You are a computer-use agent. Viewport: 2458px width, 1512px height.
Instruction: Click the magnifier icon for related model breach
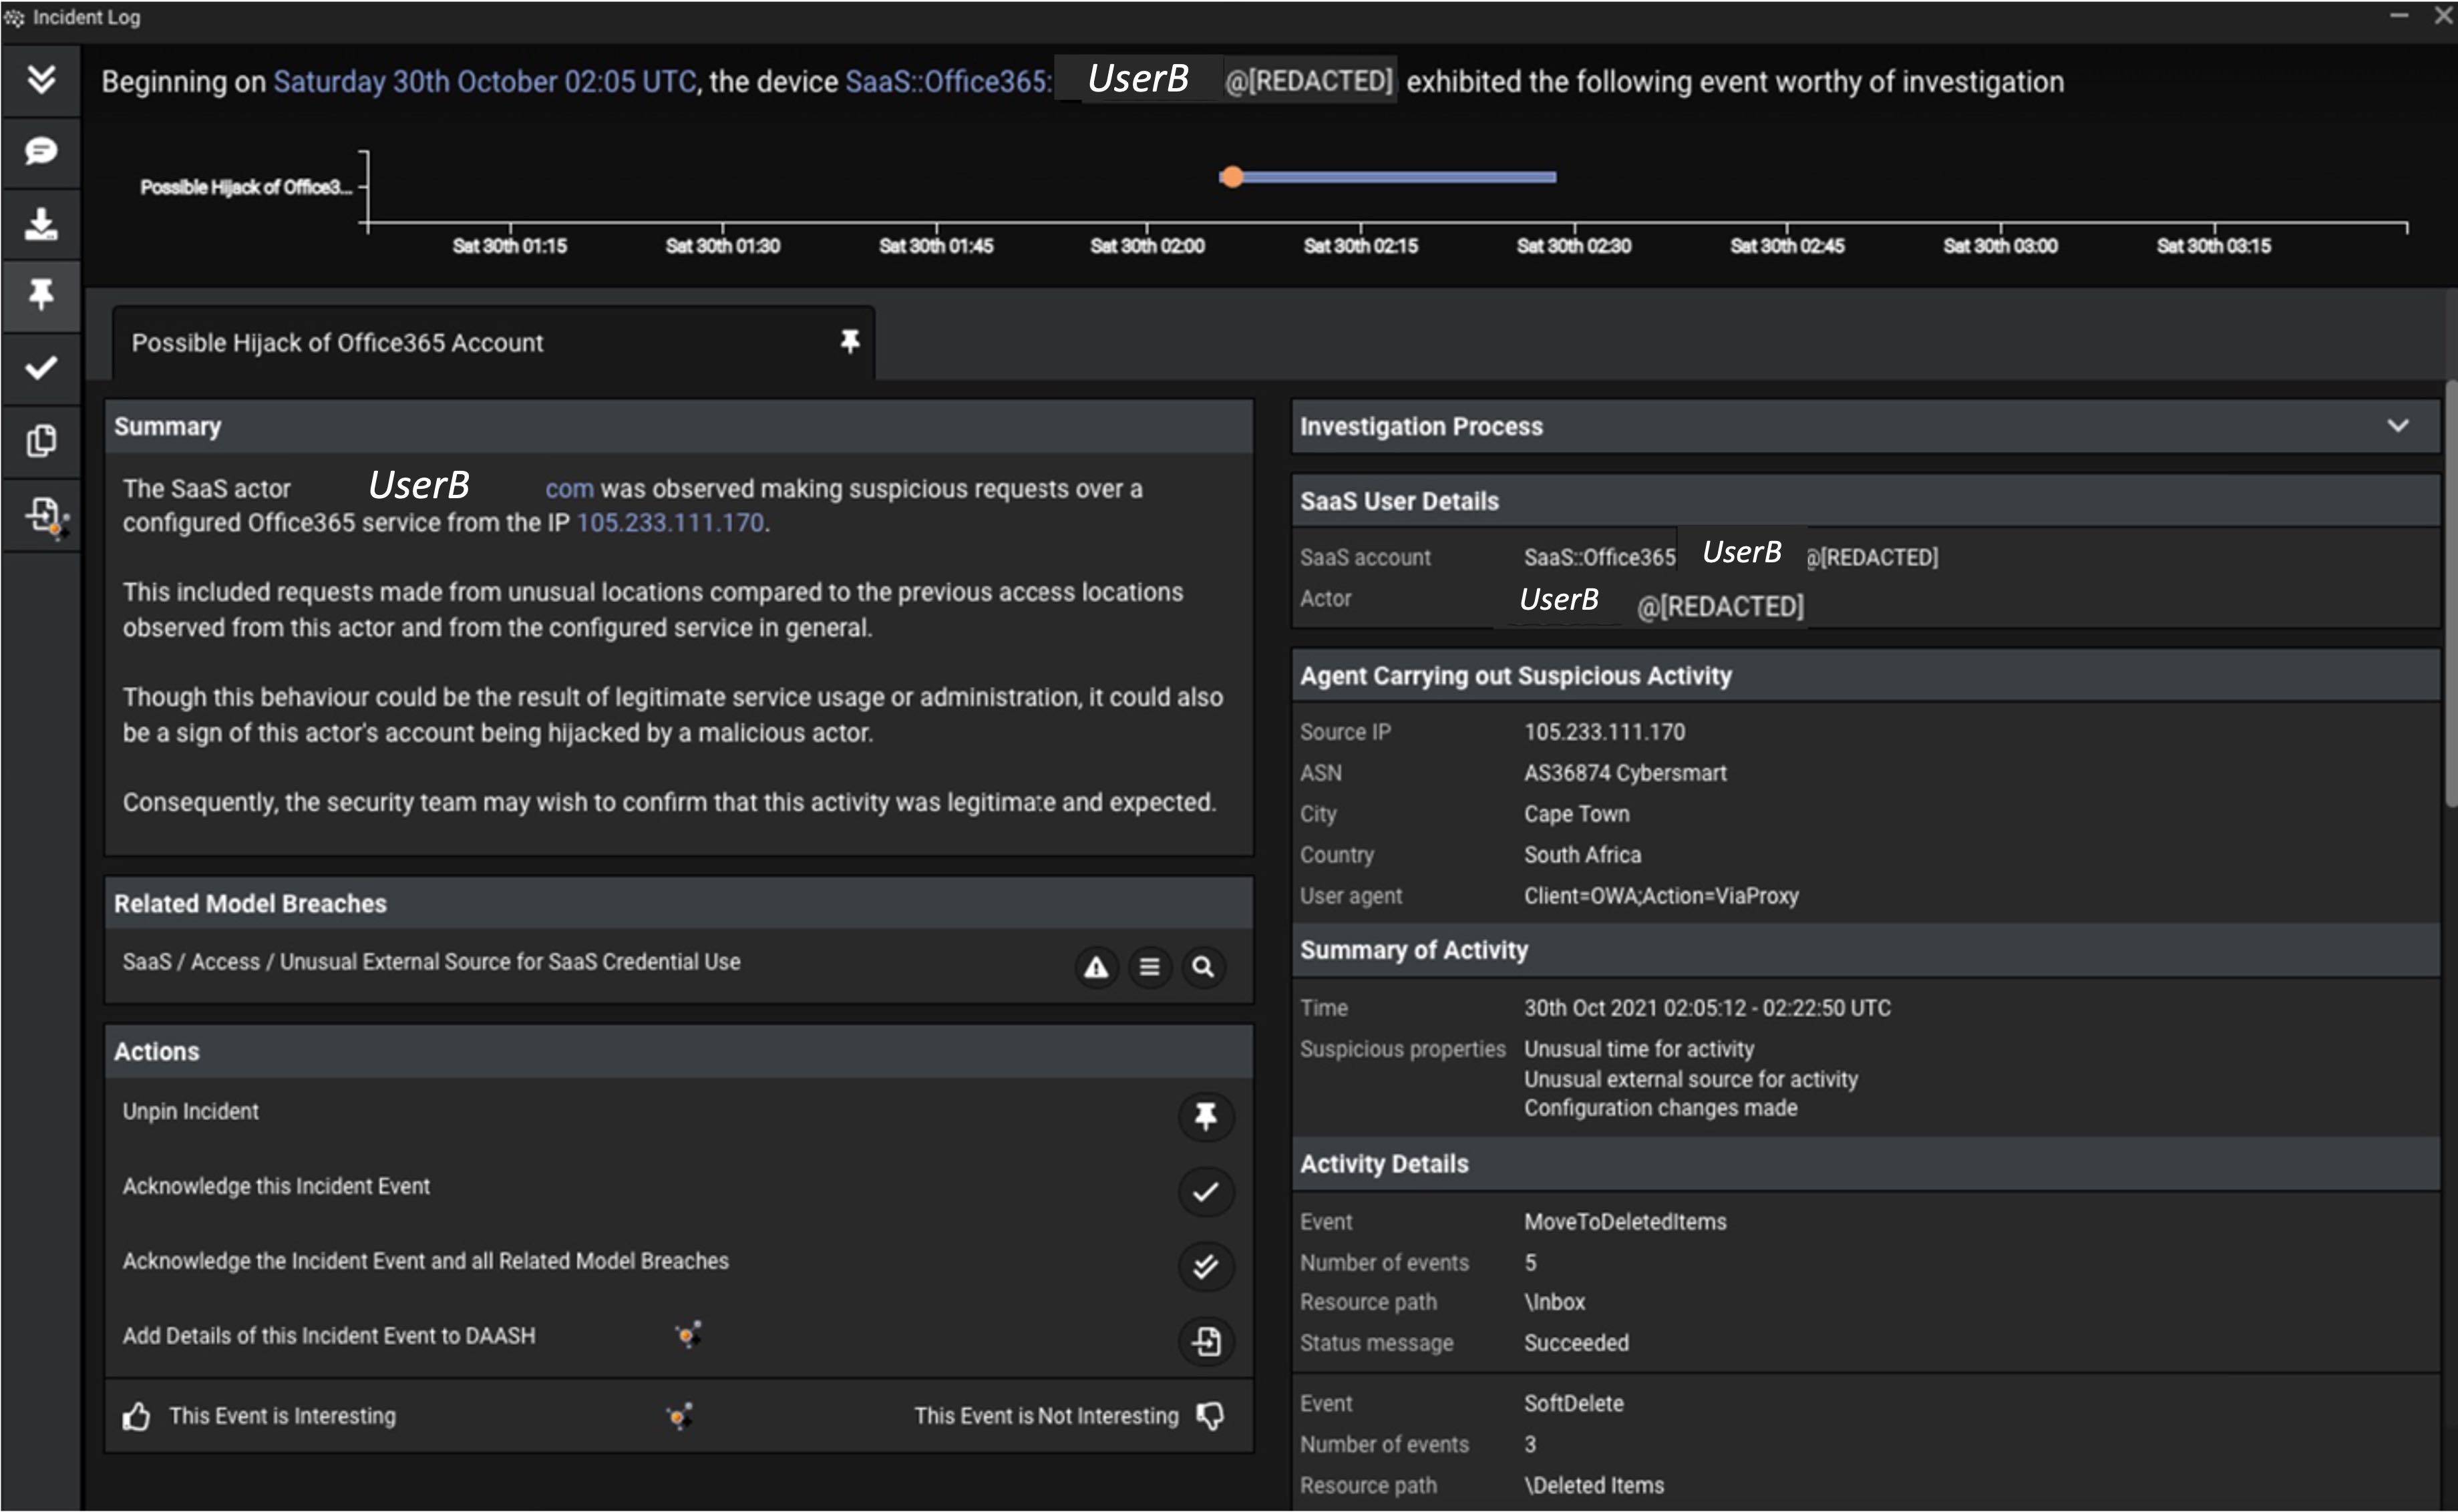1203,967
